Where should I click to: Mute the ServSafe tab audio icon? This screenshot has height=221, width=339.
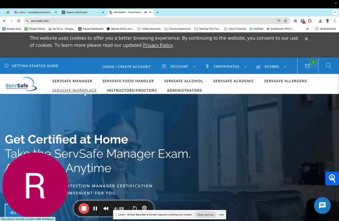(146, 12)
